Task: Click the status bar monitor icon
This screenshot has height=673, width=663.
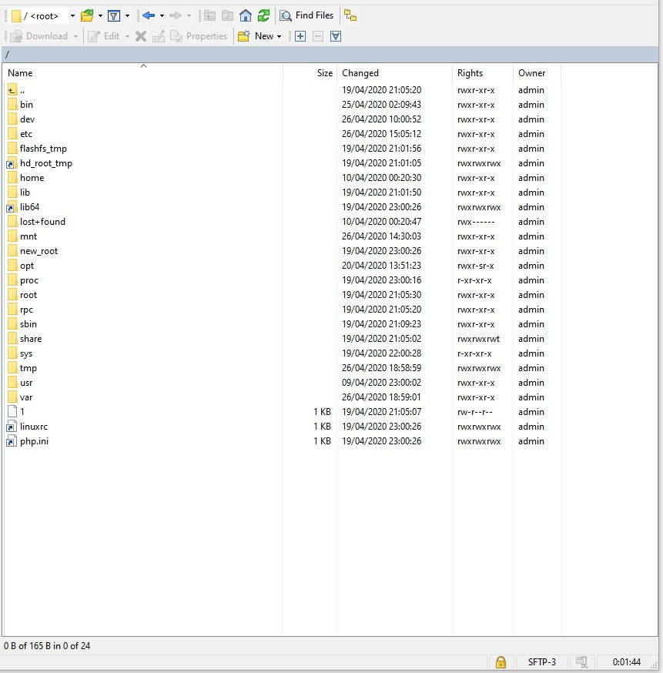Action: pyautogui.click(x=581, y=662)
